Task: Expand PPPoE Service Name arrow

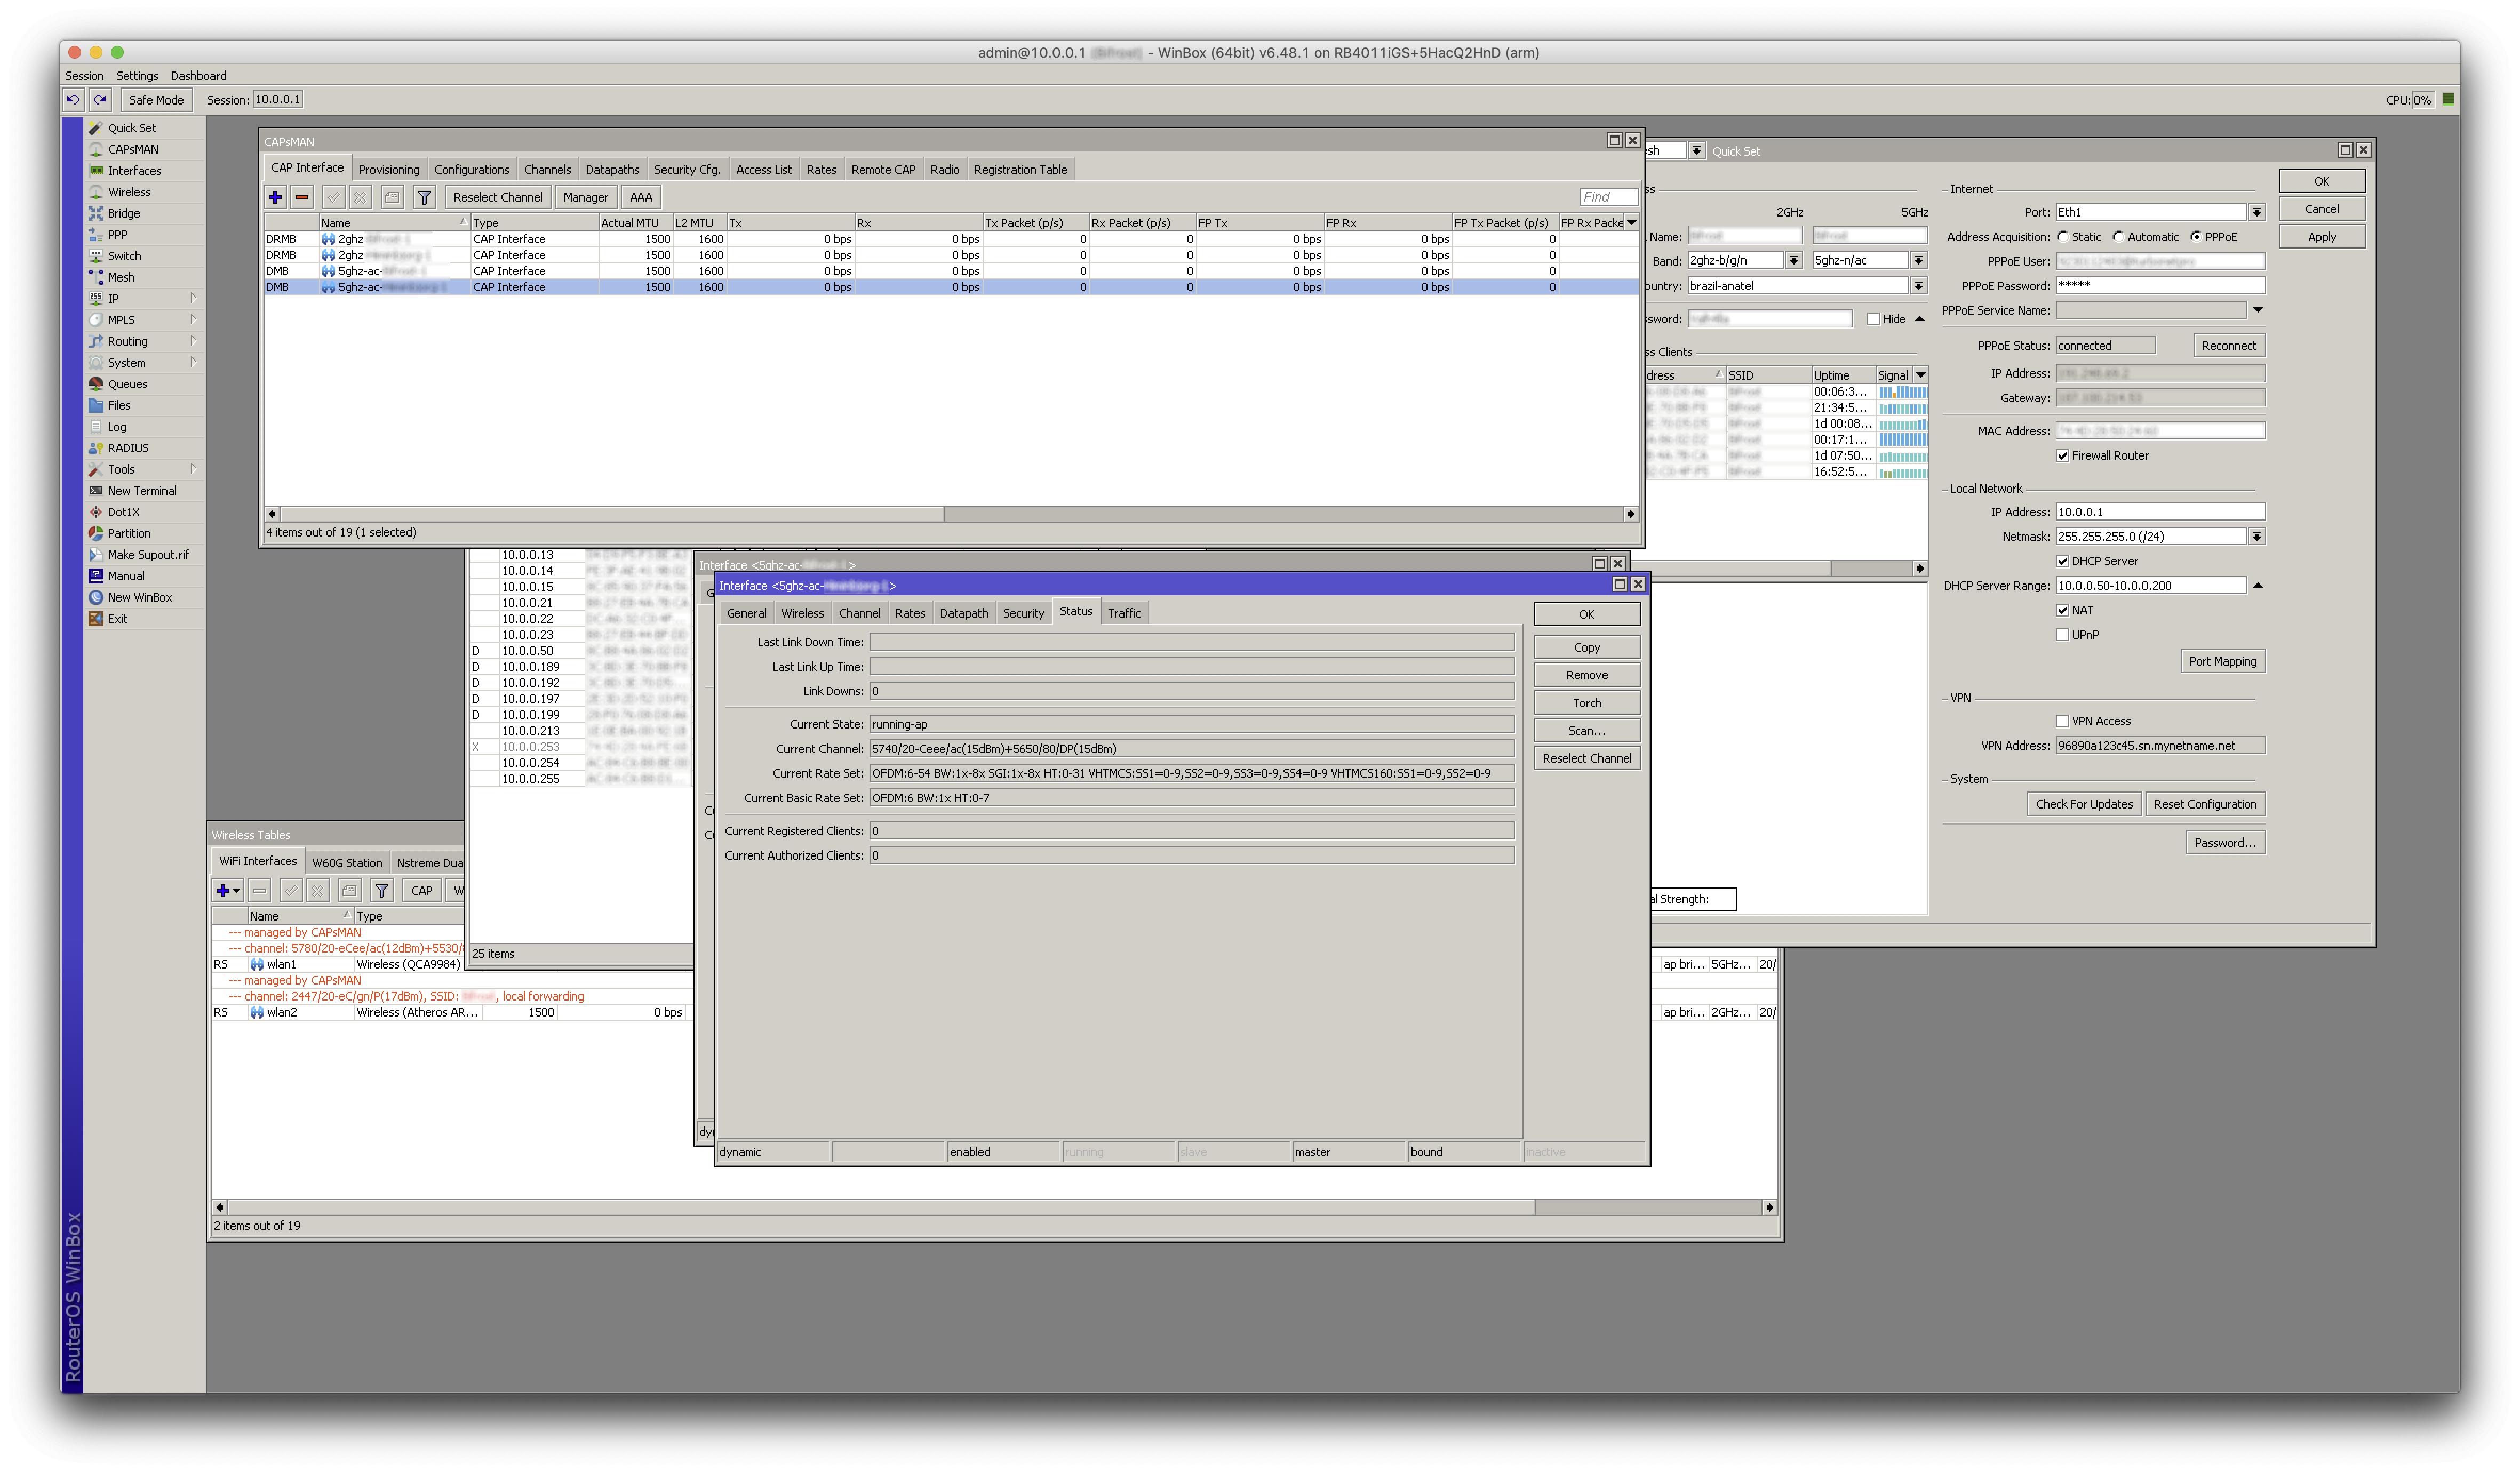Action: (x=2257, y=310)
